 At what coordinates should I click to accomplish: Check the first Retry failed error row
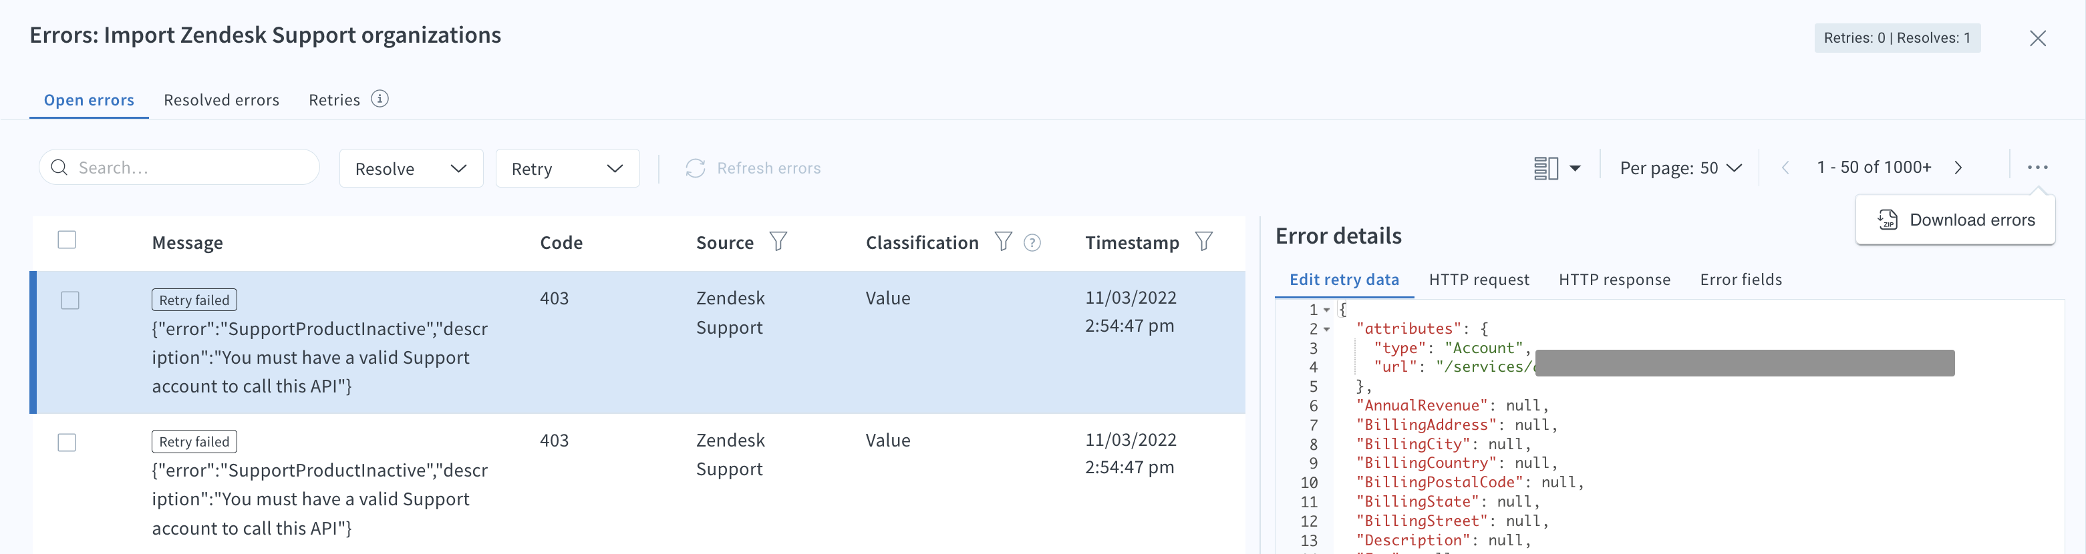[x=70, y=301]
